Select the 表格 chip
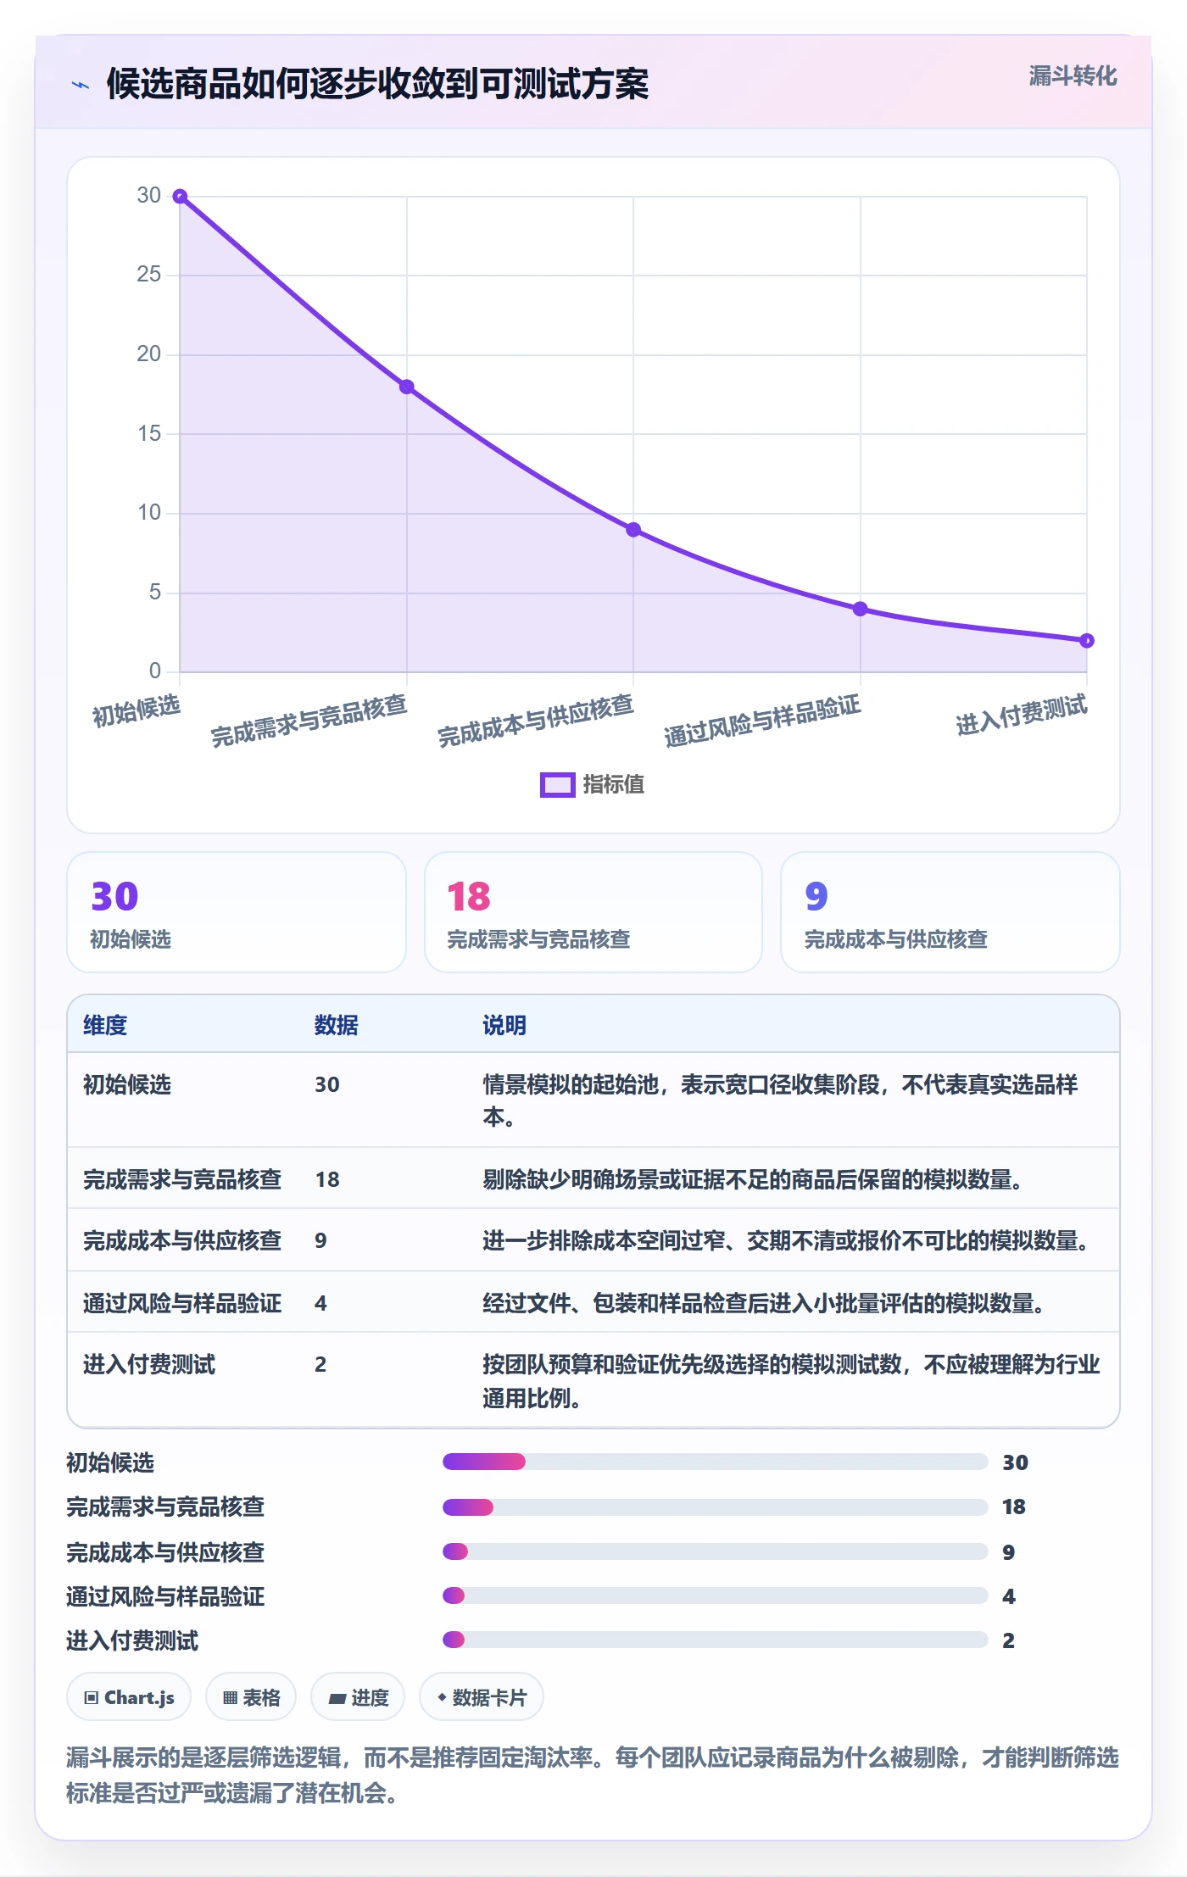Viewport: 1187px width, 1877px height. pos(251,1697)
